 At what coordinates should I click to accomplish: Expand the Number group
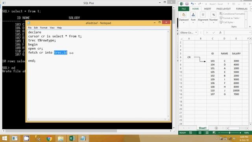213,18
